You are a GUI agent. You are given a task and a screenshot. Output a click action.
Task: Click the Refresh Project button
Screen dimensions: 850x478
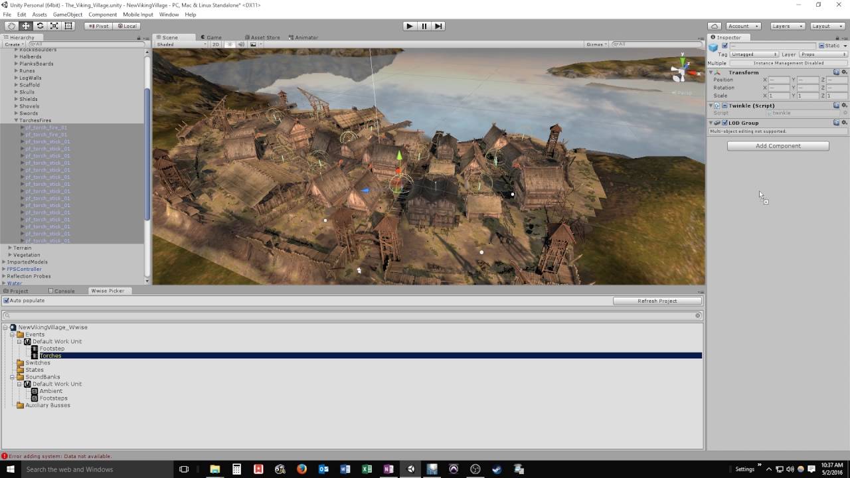(657, 301)
